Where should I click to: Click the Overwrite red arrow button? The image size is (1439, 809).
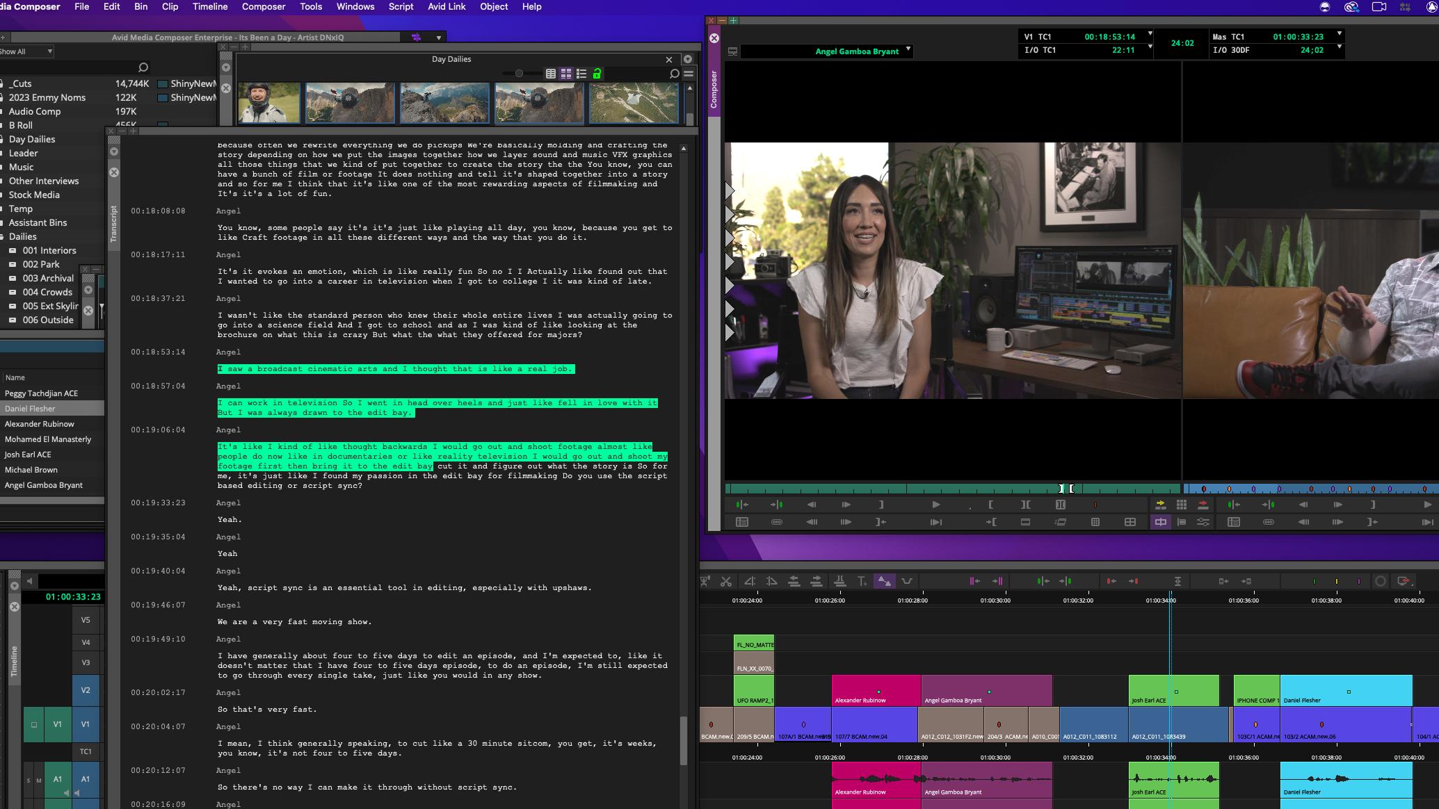click(1203, 505)
